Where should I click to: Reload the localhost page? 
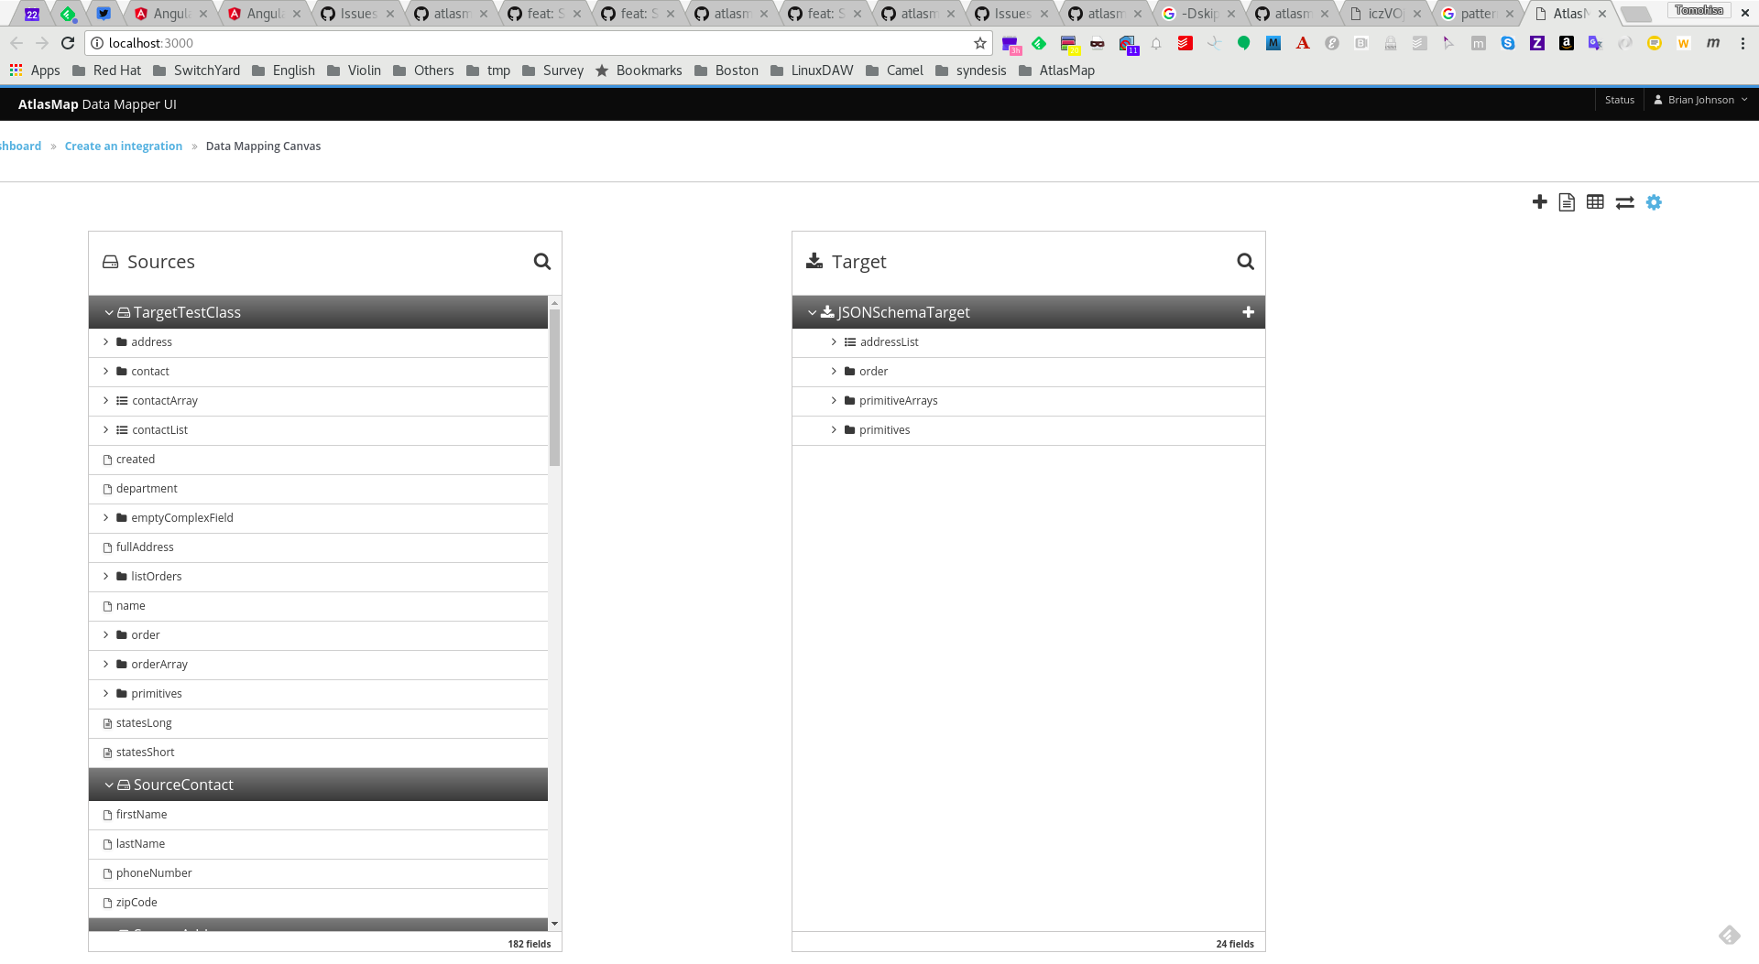tap(68, 43)
